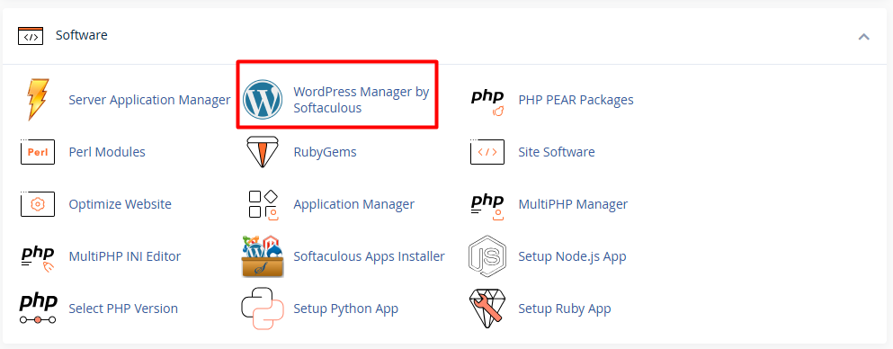
Task: Open MultiPHP INI Editor link
Action: tap(125, 256)
